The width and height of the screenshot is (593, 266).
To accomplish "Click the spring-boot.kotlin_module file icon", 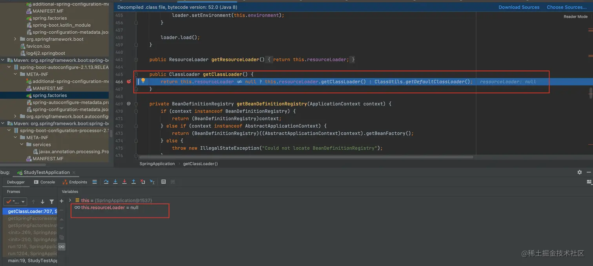I will [x=29, y=25].
